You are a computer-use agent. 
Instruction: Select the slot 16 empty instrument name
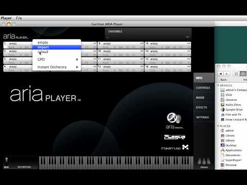(154, 67)
